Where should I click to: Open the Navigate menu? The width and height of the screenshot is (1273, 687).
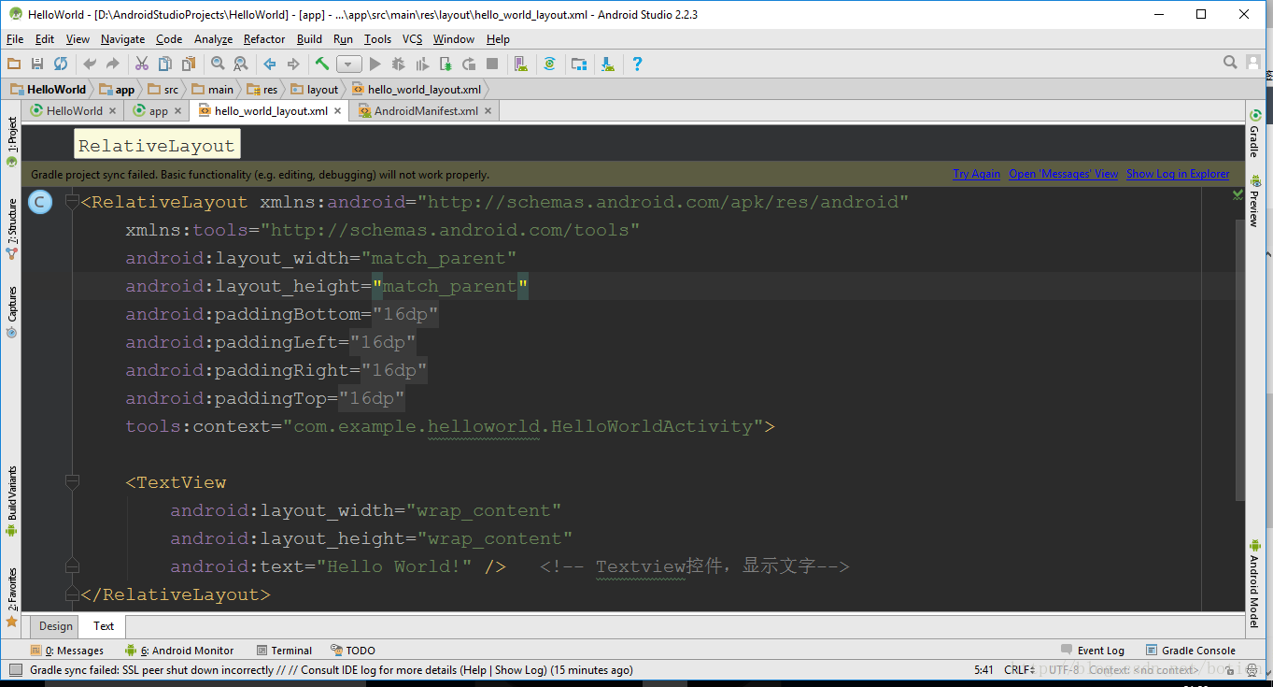click(x=122, y=39)
